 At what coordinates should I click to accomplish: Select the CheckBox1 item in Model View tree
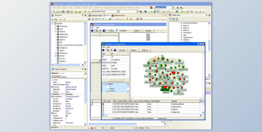(187, 33)
